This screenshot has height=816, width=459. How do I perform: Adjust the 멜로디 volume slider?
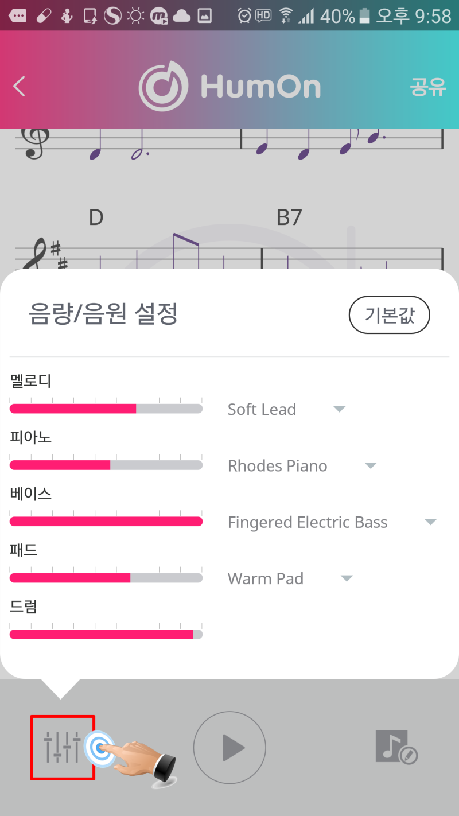point(106,409)
